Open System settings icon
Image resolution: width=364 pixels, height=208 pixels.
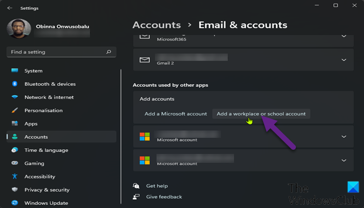tap(15, 71)
